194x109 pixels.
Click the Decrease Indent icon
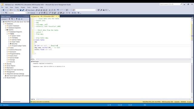point(73,13)
